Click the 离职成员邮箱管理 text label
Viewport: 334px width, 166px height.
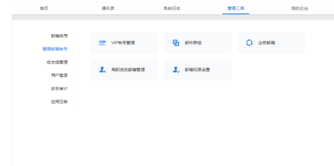[128, 70]
